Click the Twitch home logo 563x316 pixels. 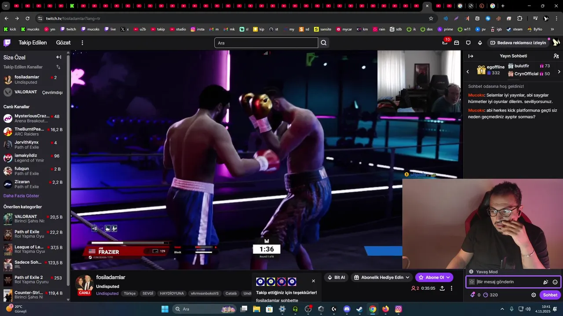click(x=7, y=43)
